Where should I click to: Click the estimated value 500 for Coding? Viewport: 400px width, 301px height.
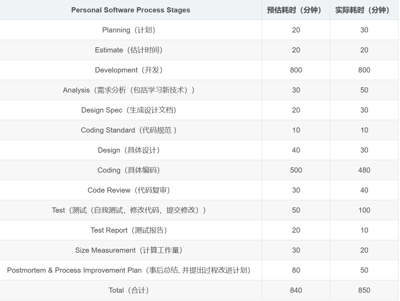296,170
